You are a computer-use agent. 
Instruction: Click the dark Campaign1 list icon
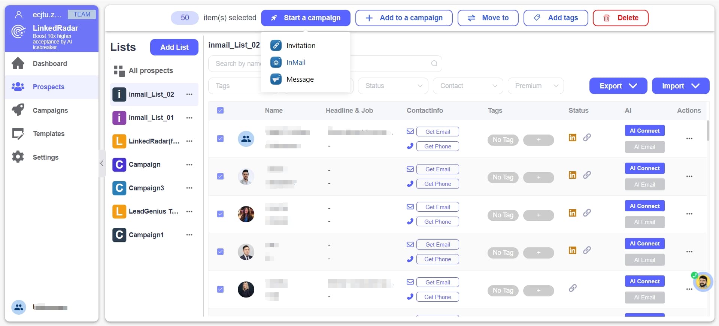click(119, 235)
